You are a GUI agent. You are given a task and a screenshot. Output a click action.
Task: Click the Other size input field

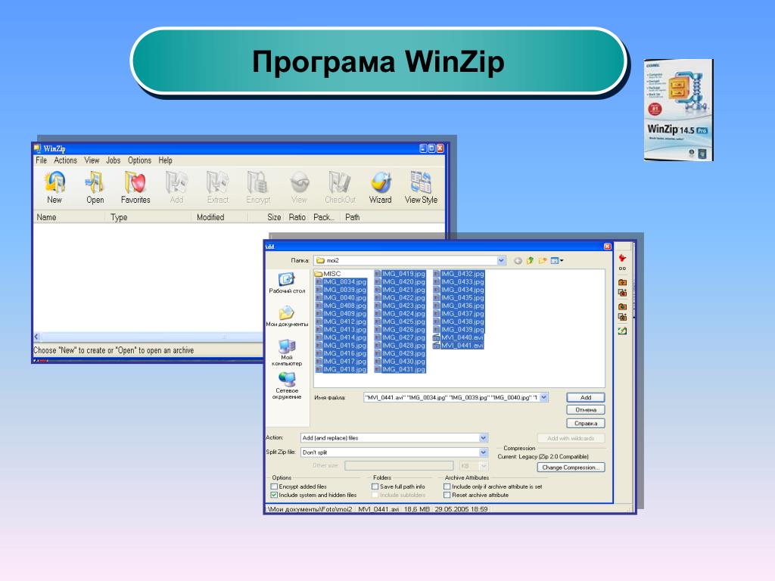399,466
